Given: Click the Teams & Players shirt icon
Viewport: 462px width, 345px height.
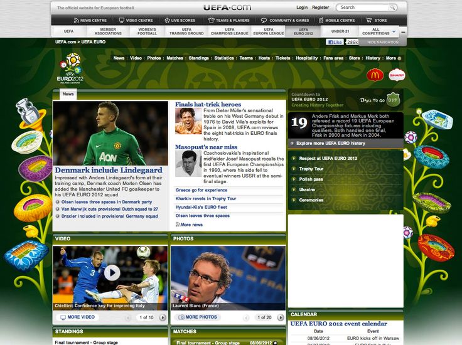Looking at the screenshot, I should point(211,20).
